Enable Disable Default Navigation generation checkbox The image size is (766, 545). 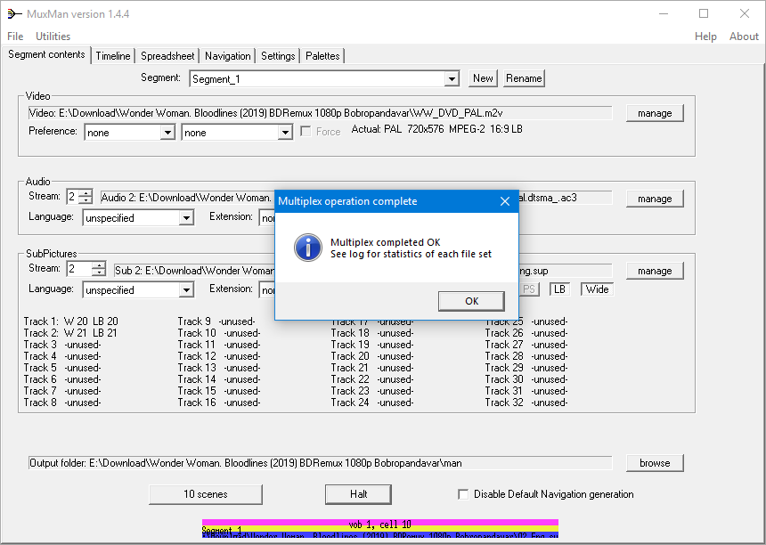point(463,494)
